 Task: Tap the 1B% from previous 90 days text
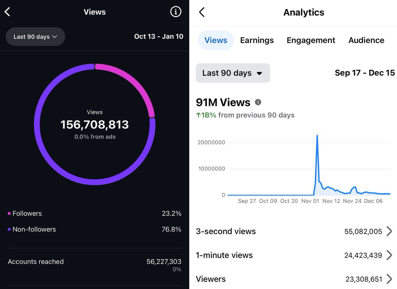pos(245,115)
